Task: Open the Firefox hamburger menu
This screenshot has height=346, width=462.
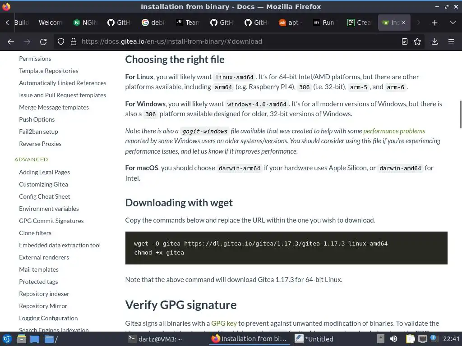Action: (x=451, y=41)
